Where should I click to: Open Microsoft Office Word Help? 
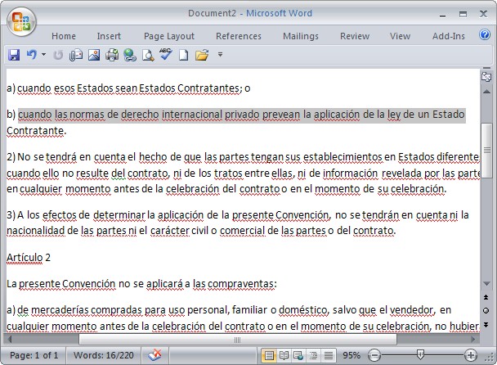(484, 34)
